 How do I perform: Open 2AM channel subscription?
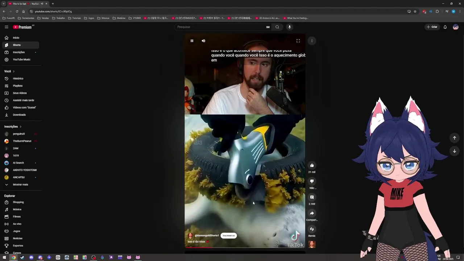click(x=20, y=148)
